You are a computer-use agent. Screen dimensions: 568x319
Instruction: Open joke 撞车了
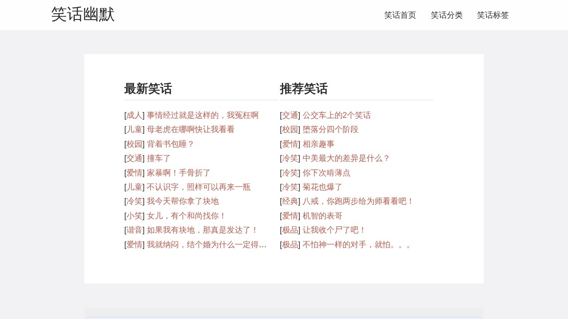(x=159, y=158)
